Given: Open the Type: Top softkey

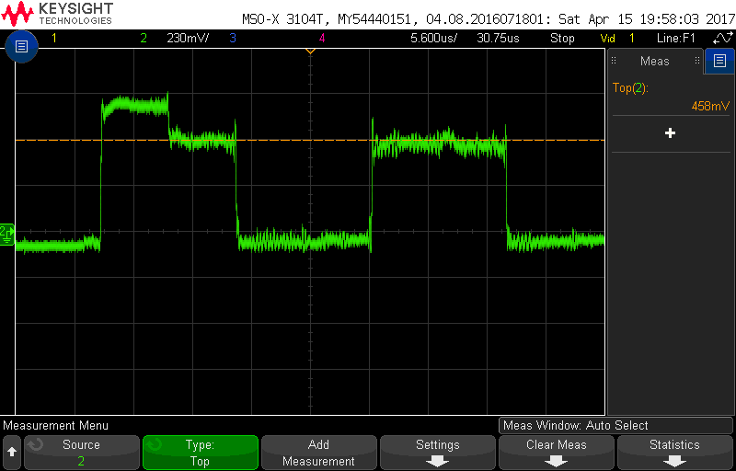Looking at the screenshot, I should click(200, 453).
